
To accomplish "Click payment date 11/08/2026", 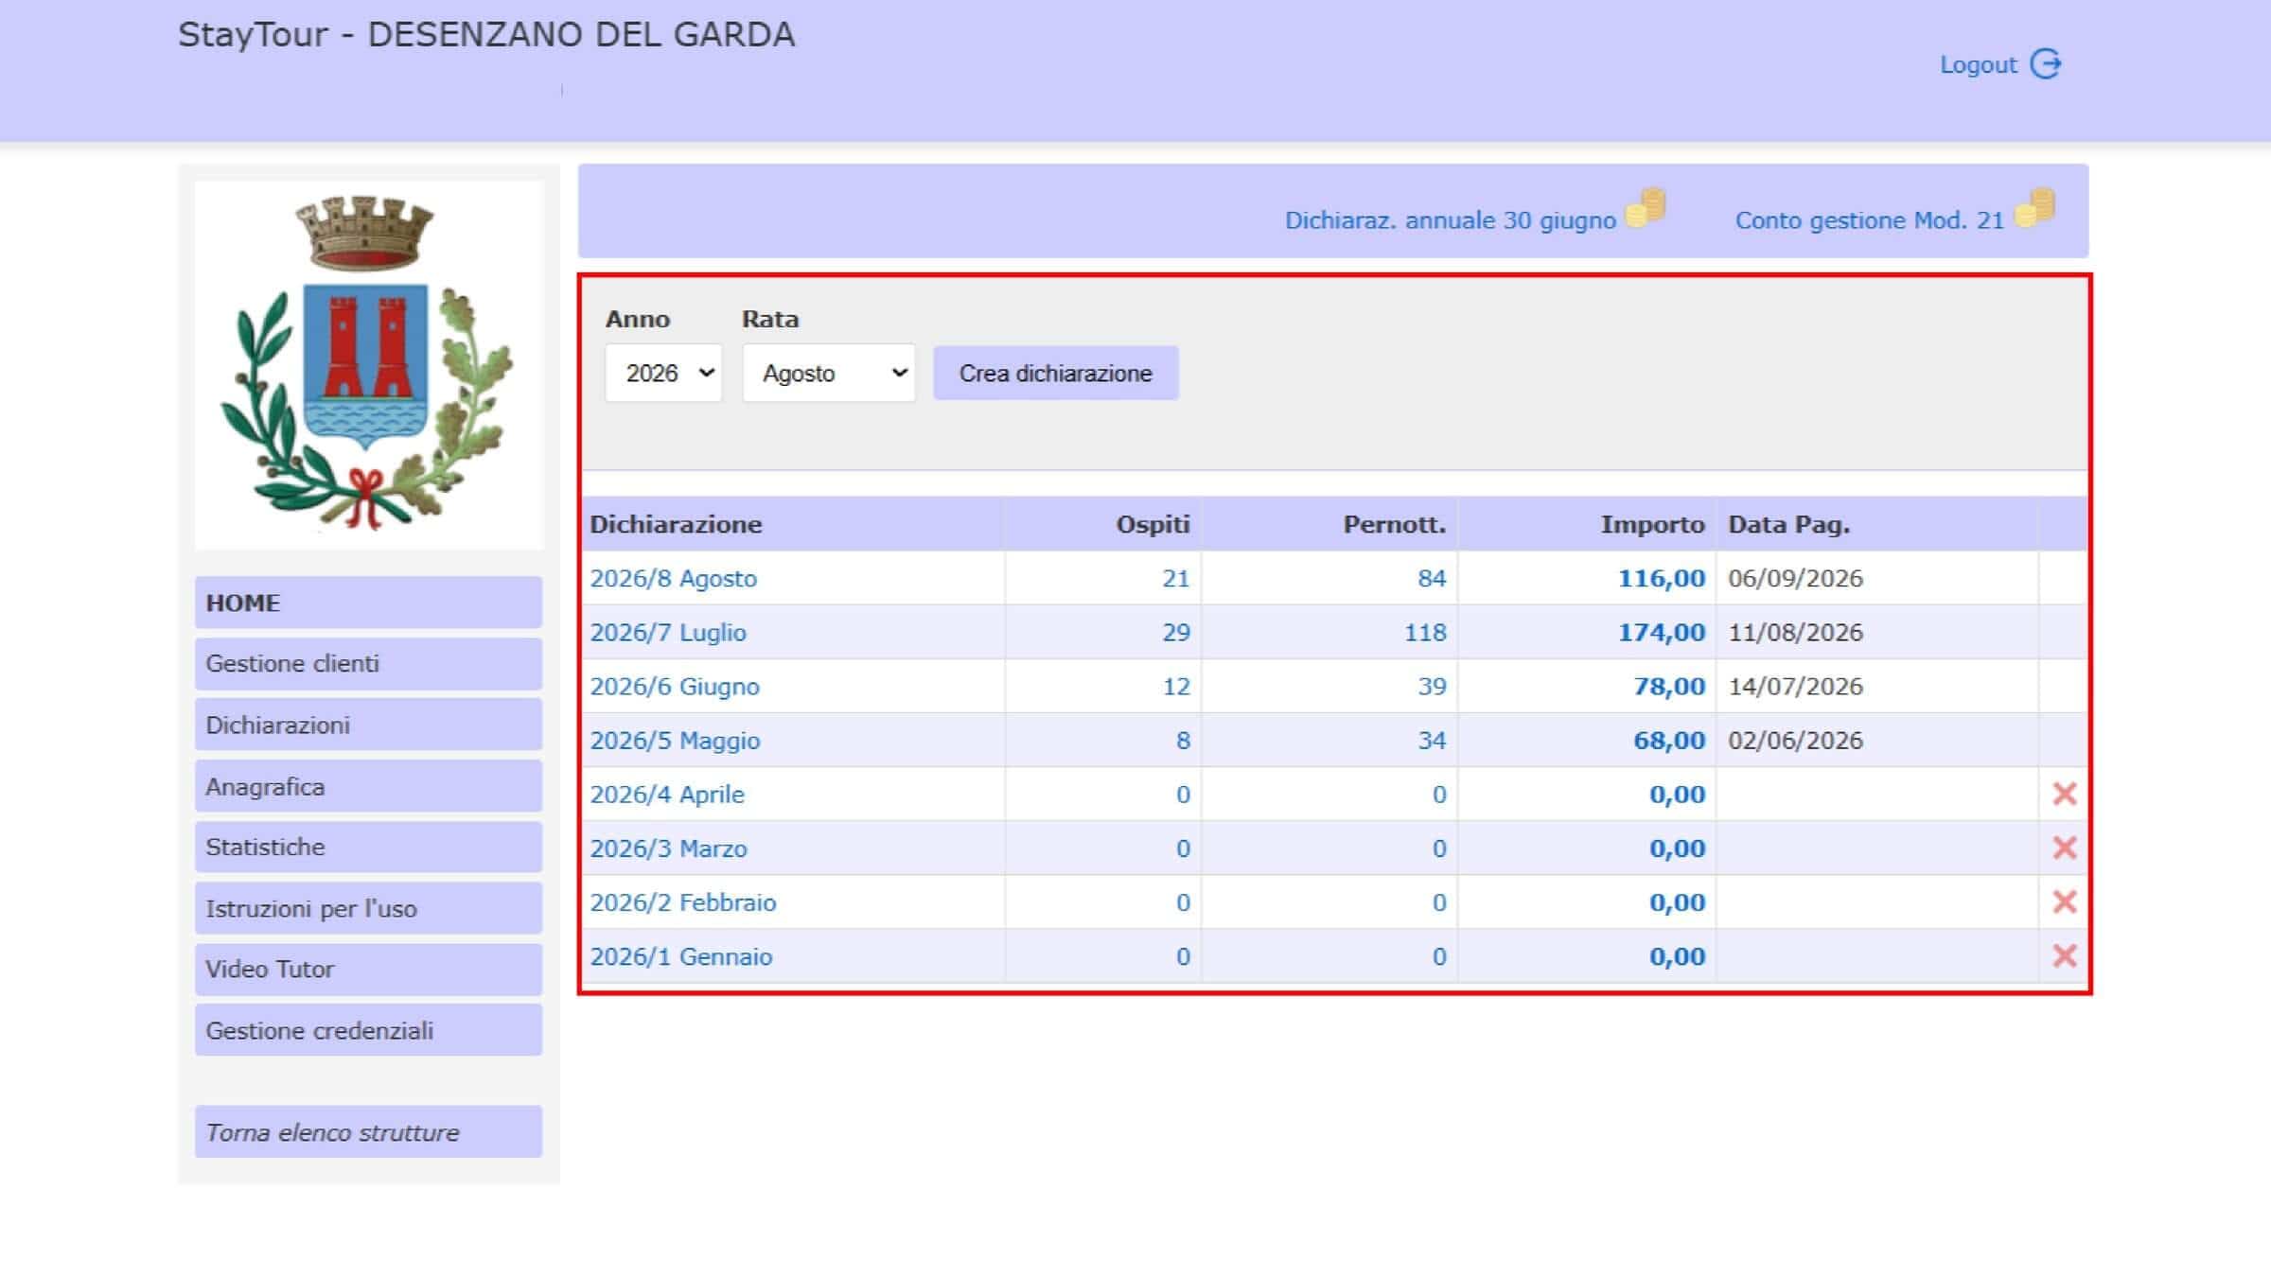I will tap(1795, 632).
